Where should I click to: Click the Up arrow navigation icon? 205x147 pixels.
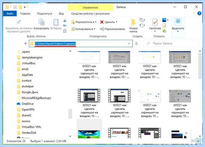[26, 44]
